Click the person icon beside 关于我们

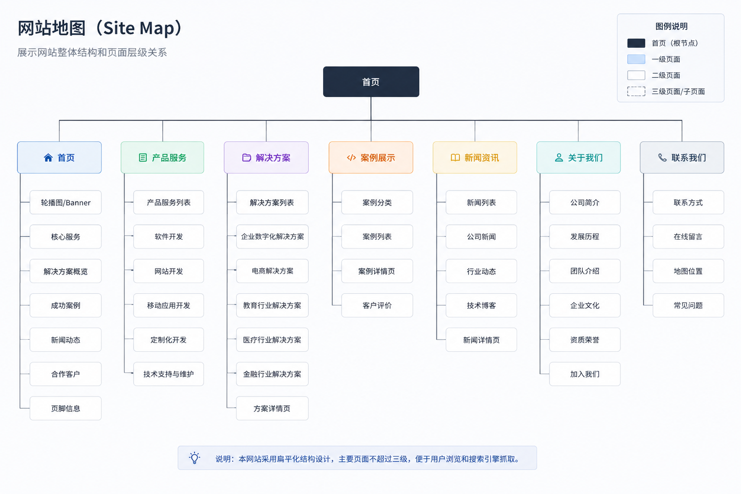[x=559, y=158]
